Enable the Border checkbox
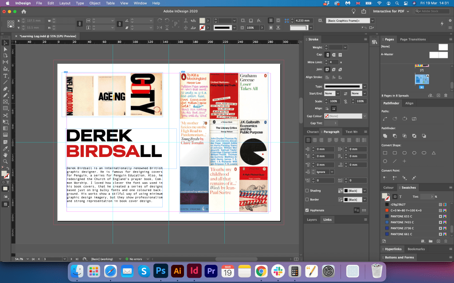Screen dimensions: 454x283 pyautogui.click(x=307, y=199)
